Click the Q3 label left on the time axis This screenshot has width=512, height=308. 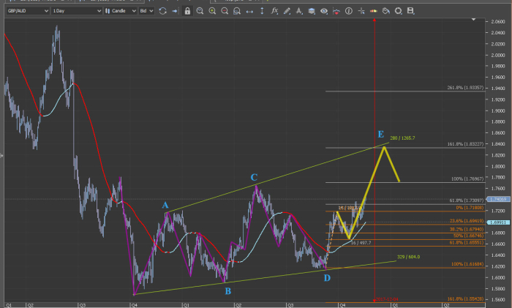click(82, 305)
